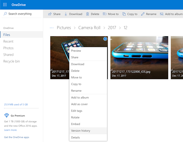
Task: Open Version history from context menu
Action: tap(88, 131)
